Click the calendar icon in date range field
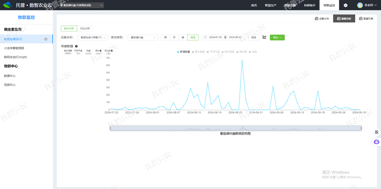 pos(205,38)
